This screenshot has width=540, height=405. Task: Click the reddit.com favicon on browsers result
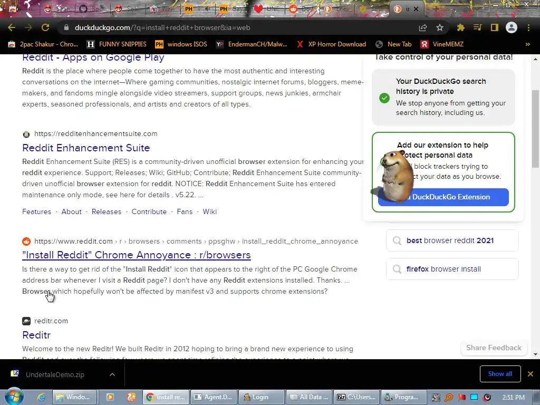click(x=26, y=242)
